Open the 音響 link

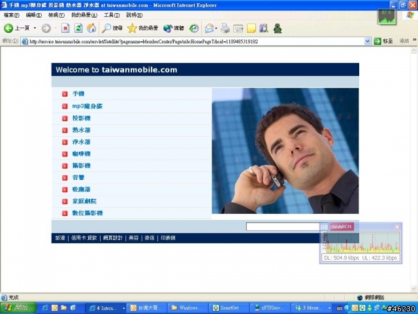78,177
